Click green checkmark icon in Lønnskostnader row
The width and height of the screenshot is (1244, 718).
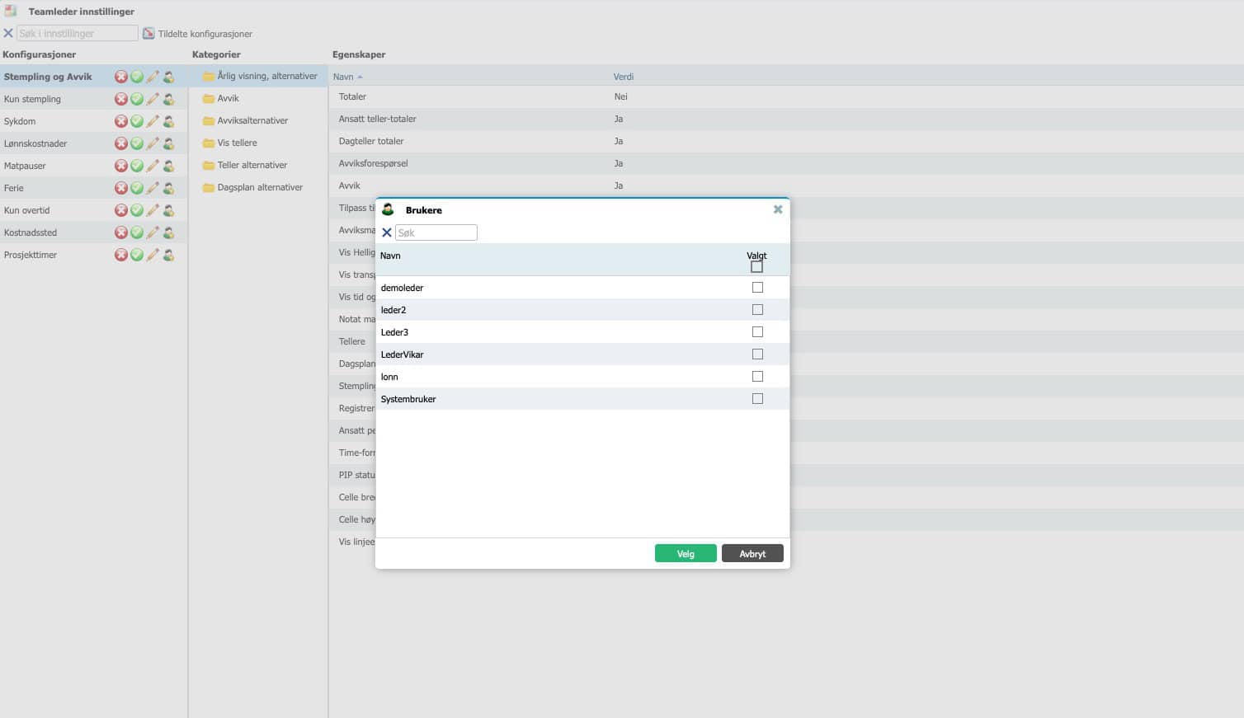[x=137, y=143]
